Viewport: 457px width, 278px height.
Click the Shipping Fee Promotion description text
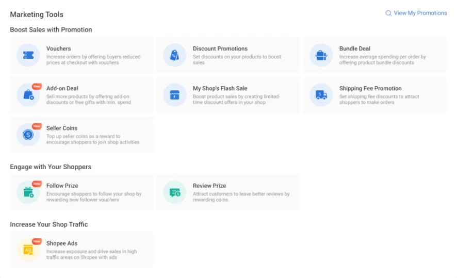[379, 100]
